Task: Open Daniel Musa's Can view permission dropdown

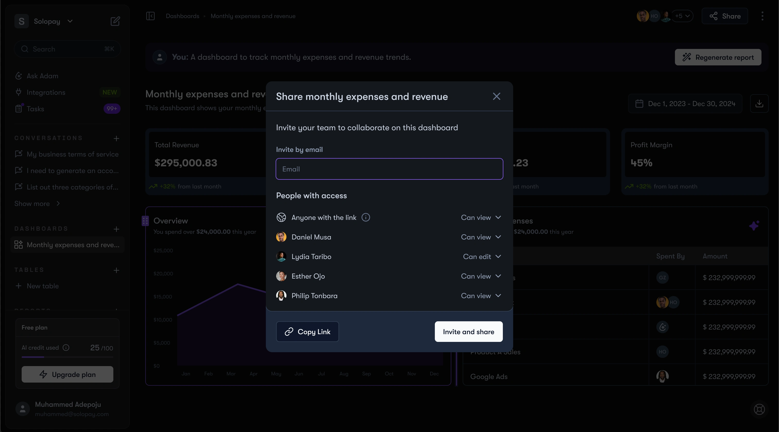Action: point(481,237)
